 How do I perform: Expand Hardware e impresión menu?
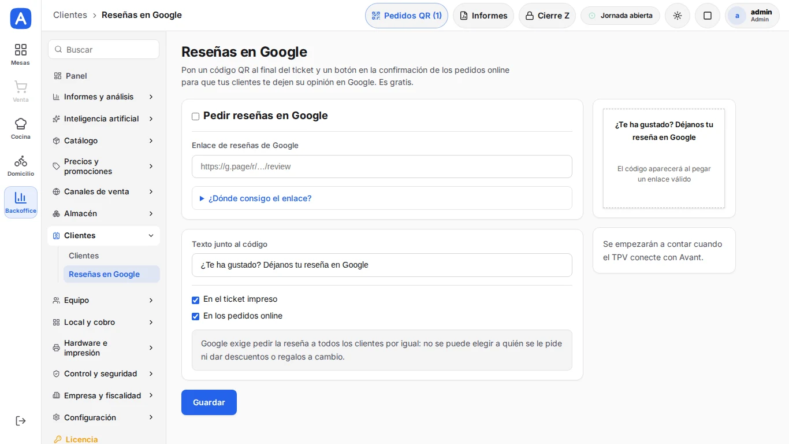coord(103,348)
